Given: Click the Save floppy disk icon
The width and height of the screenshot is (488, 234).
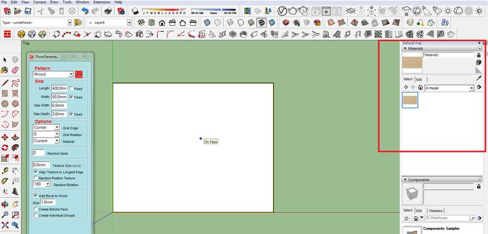Looking at the screenshot, I should [28, 11].
